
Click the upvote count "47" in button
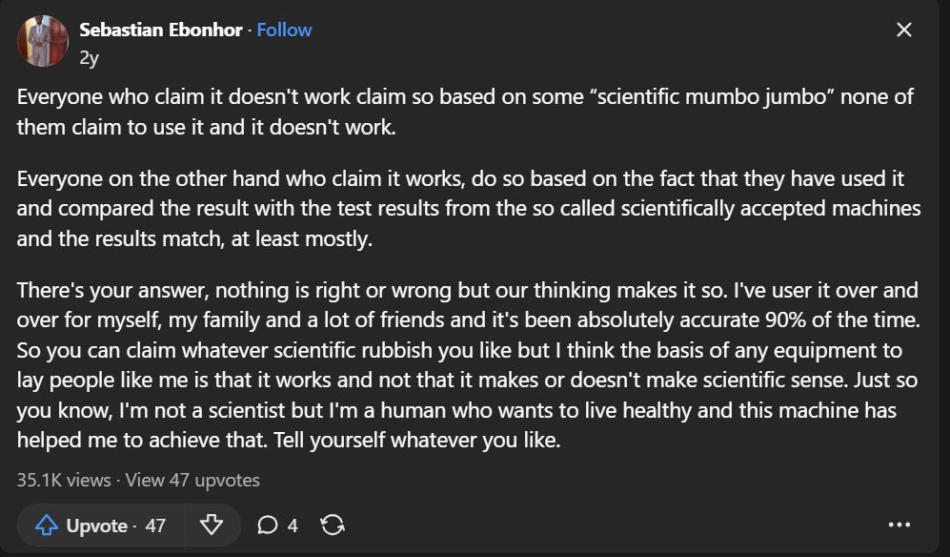click(155, 526)
